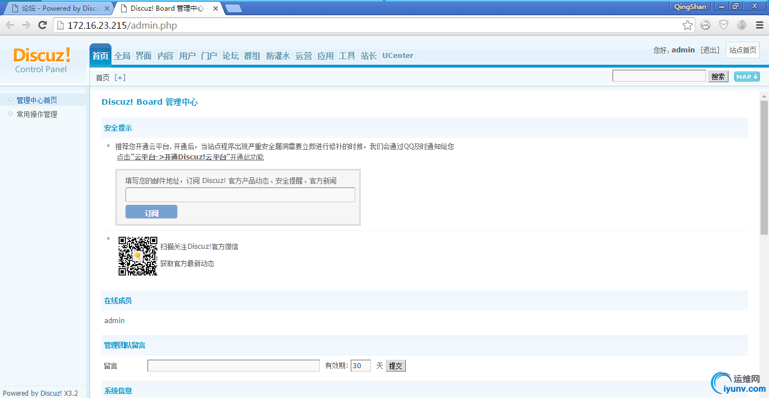This screenshot has width=769, height=398.
Task: Open the Chrome hamburger menu
Action: [759, 25]
